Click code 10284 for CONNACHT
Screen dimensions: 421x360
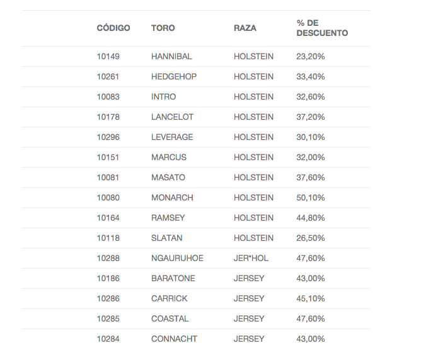(108, 339)
